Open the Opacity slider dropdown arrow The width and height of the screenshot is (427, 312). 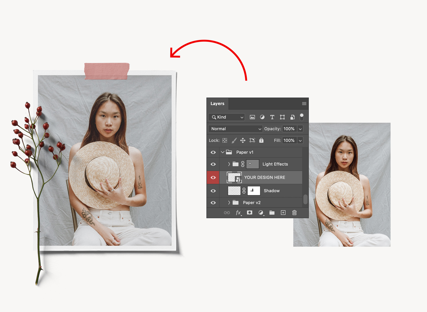(300, 129)
